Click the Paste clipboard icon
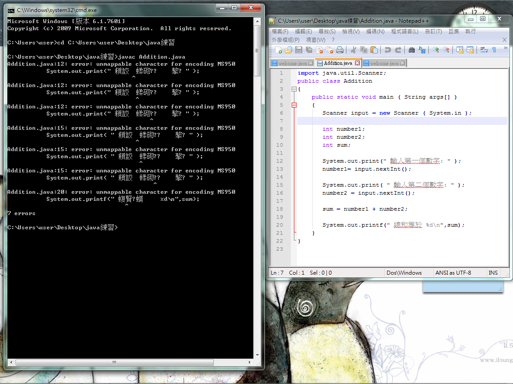 tap(374, 50)
